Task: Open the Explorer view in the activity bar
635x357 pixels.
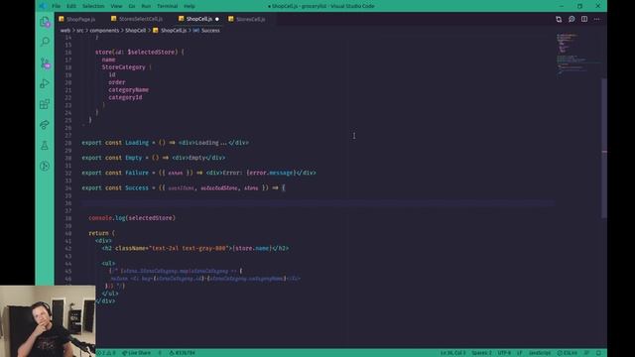Action: [45, 22]
